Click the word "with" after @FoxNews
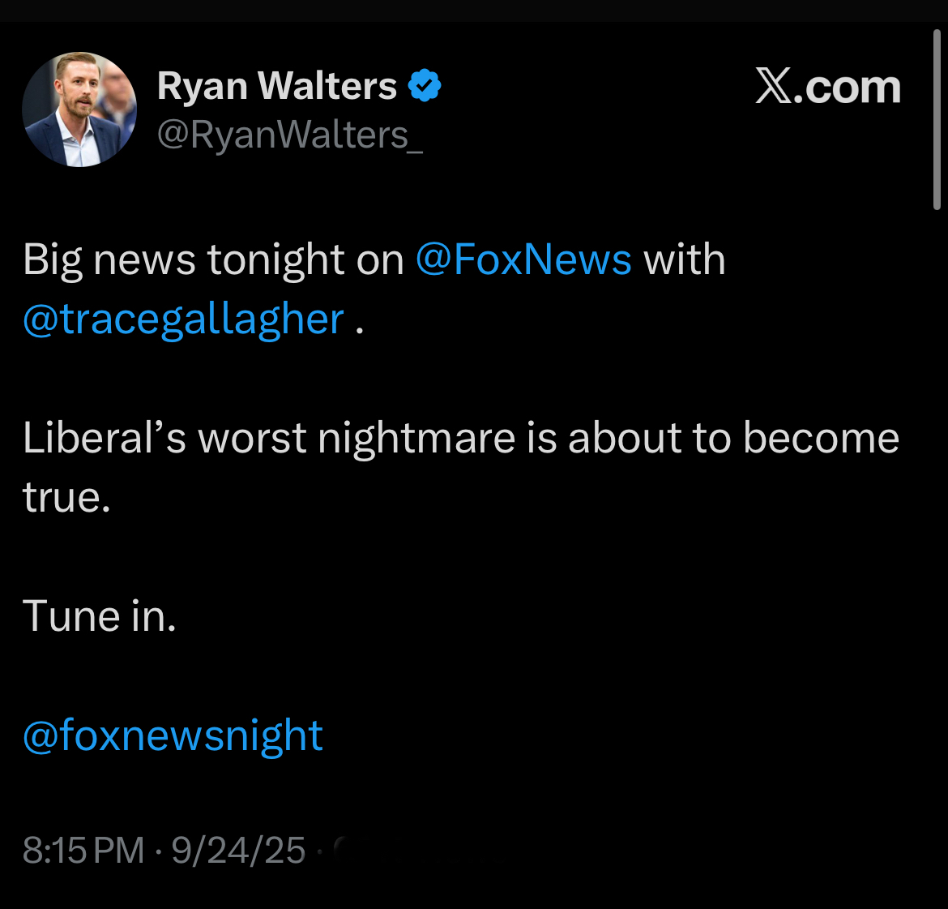 coord(684,260)
